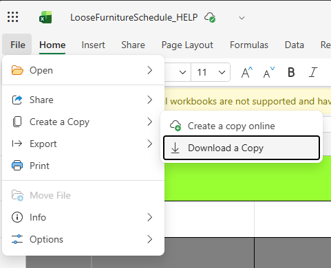Rename workbook LooseFurnitureSchedule_HELP title
The height and width of the screenshot is (268, 331).
point(134,17)
